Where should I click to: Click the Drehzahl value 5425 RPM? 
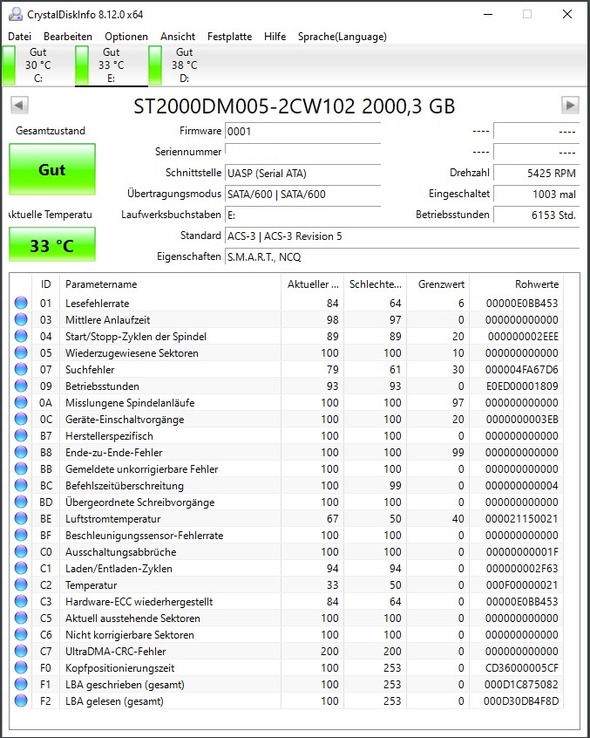tap(537, 173)
